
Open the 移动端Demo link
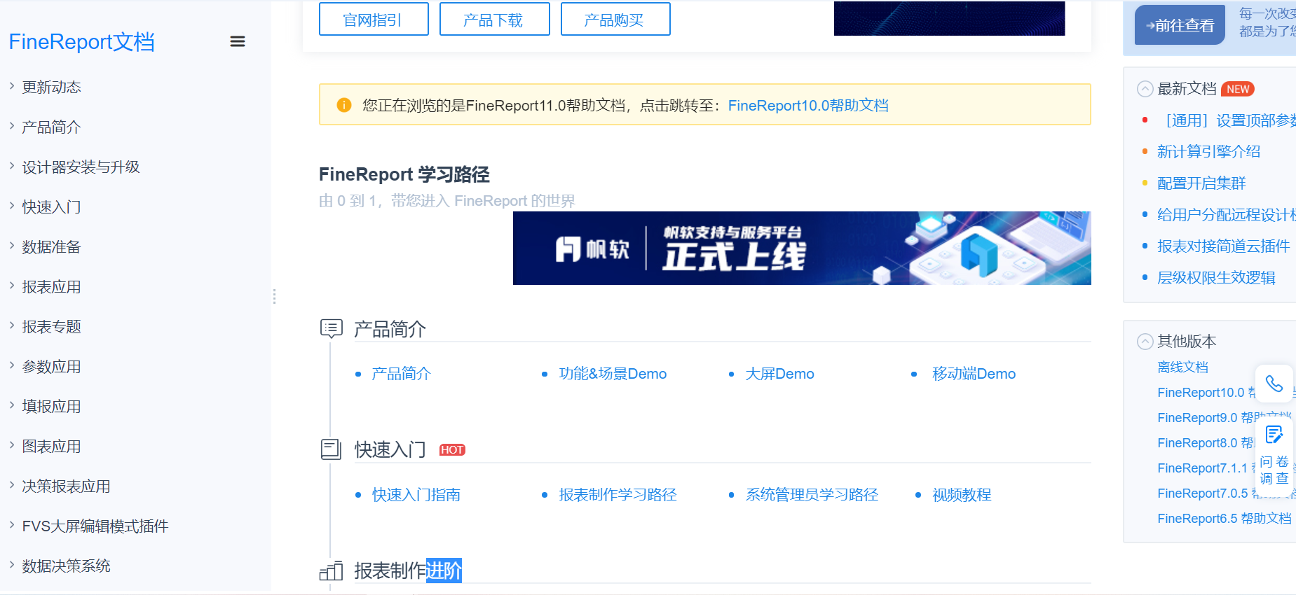pyautogui.click(x=974, y=374)
